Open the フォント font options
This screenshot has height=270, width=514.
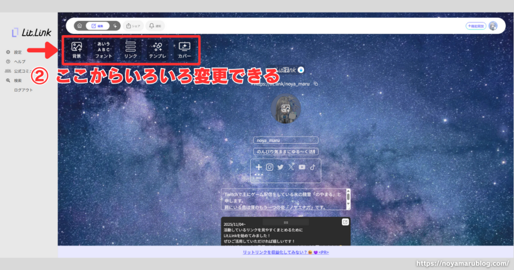click(103, 50)
